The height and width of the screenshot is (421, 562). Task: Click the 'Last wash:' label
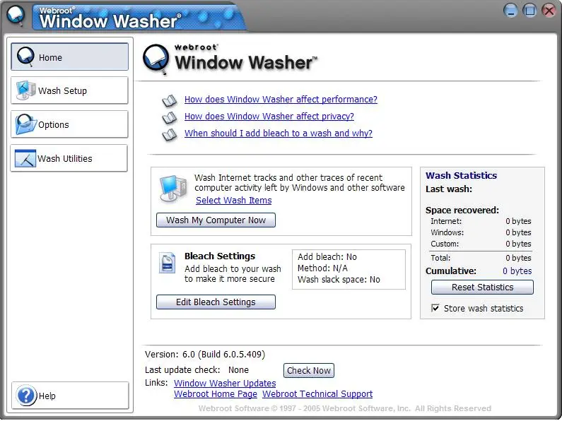click(x=449, y=189)
